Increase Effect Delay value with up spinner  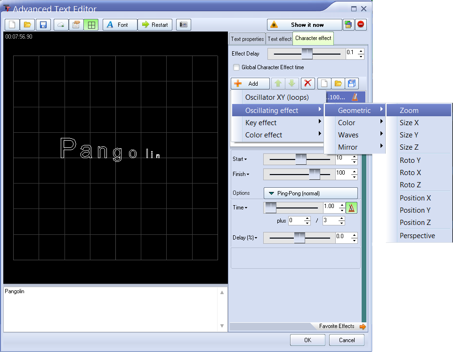(x=361, y=51)
